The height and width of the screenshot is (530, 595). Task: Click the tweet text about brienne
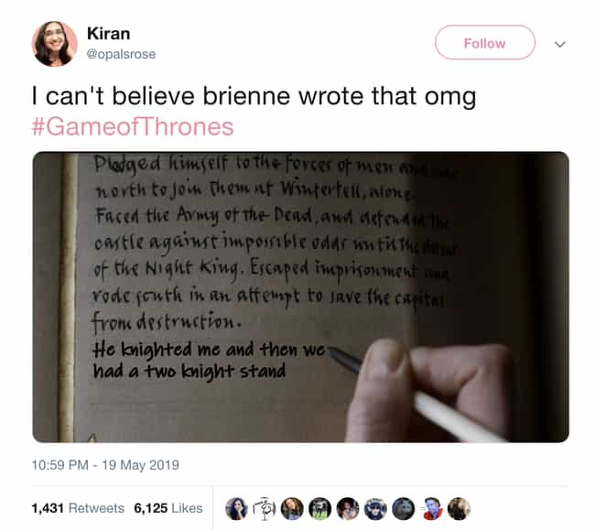(254, 96)
